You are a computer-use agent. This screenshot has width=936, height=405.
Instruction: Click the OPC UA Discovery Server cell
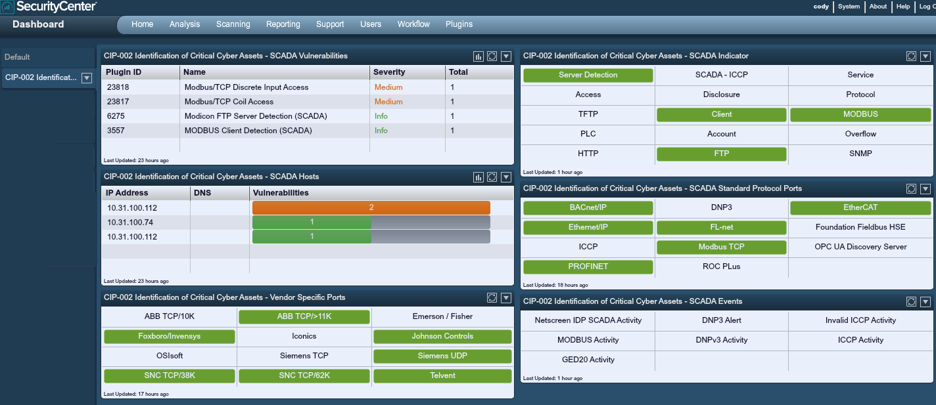[x=860, y=247]
